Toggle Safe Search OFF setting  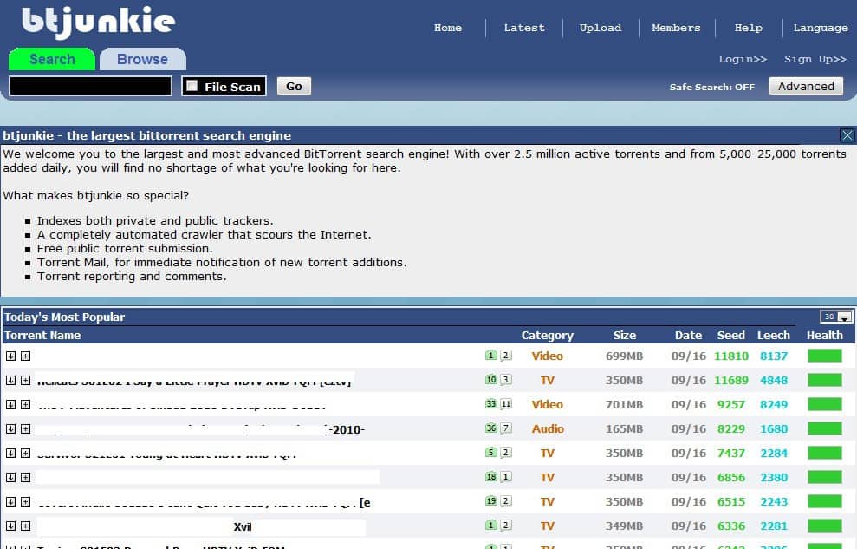pos(711,87)
